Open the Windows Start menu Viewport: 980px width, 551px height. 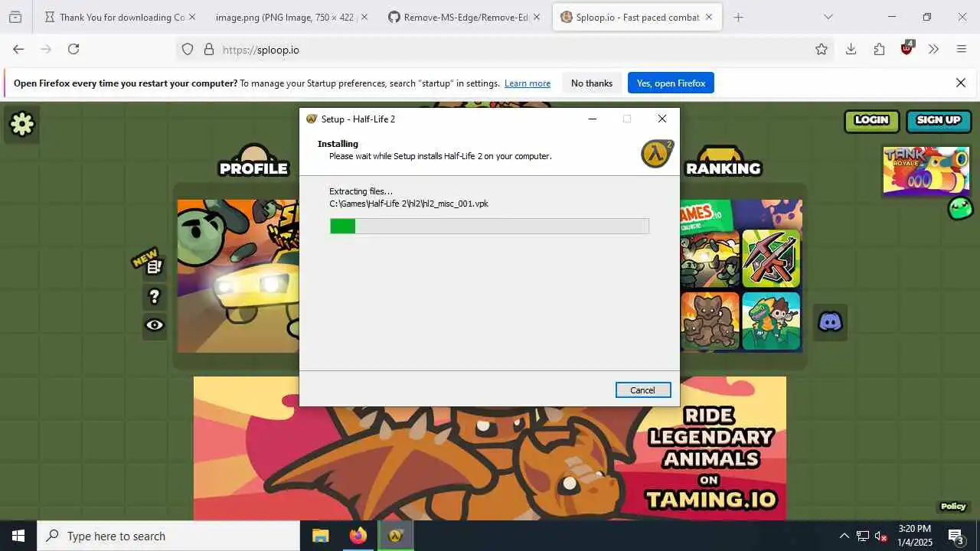pos(18,536)
